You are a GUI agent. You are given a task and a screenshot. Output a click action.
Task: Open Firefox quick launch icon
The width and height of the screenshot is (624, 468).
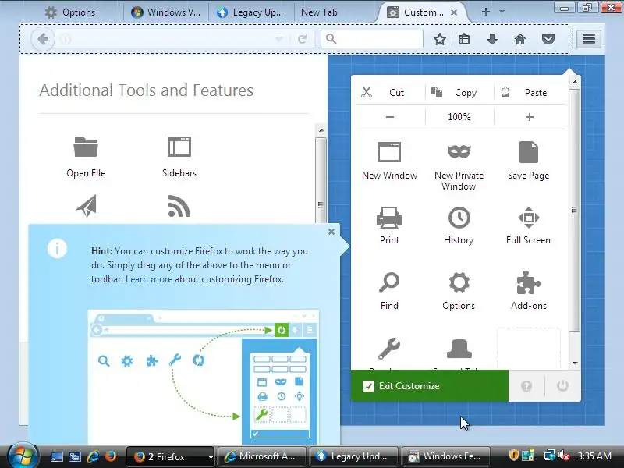point(111,456)
